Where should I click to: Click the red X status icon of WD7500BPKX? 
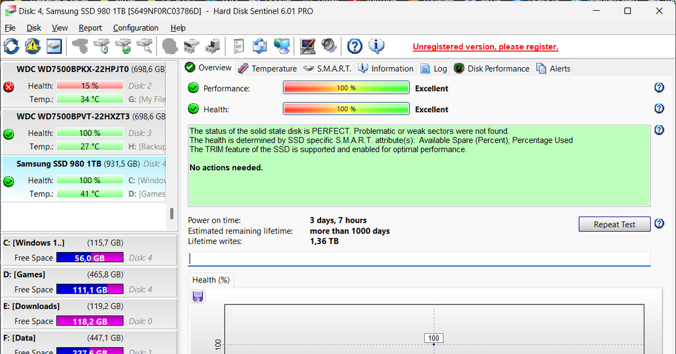coord(8,87)
